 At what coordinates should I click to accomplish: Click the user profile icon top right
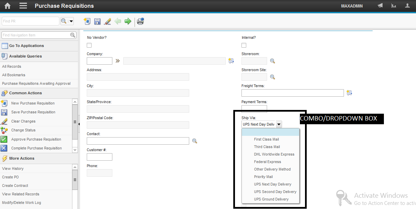click(x=407, y=6)
